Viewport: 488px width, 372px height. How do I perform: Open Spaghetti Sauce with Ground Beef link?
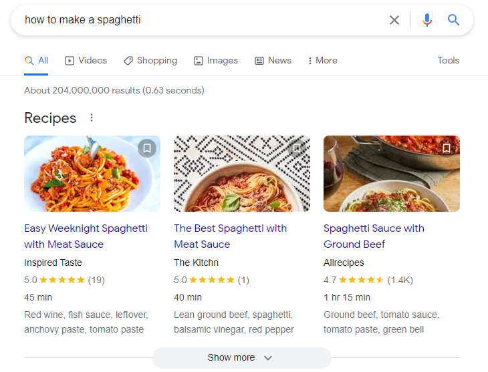coord(374,236)
